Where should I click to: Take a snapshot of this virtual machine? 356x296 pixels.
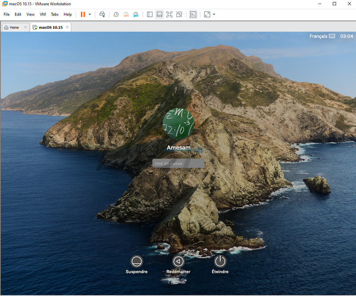116,15
